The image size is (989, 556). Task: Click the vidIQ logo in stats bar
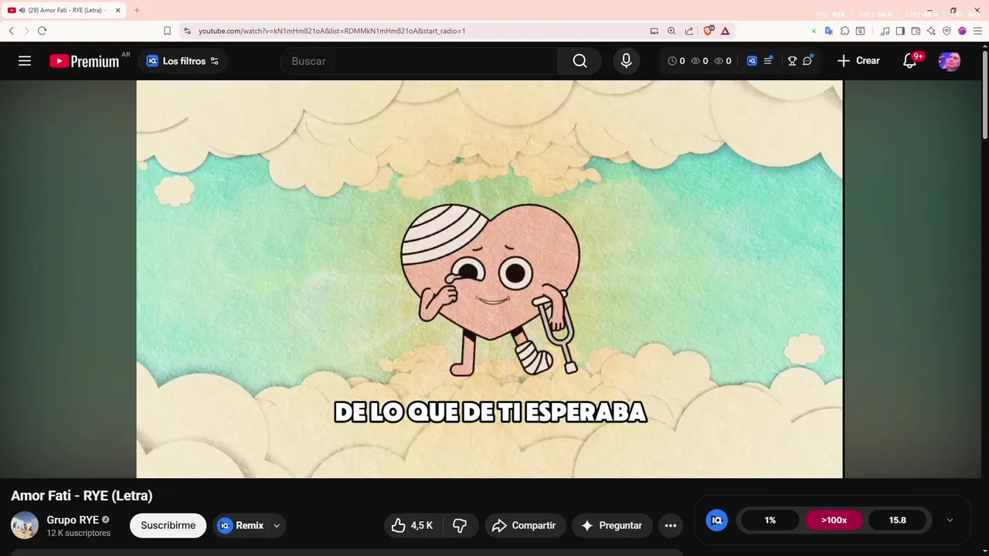716,520
